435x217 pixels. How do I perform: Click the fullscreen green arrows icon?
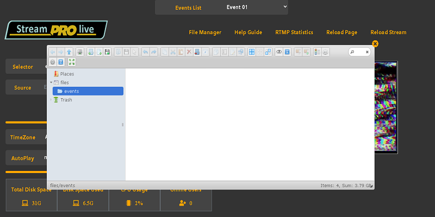(x=72, y=62)
